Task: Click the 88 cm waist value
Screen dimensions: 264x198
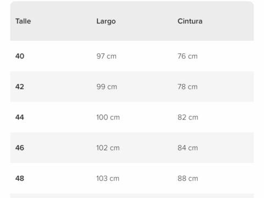Action: click(x=188, y=178)
